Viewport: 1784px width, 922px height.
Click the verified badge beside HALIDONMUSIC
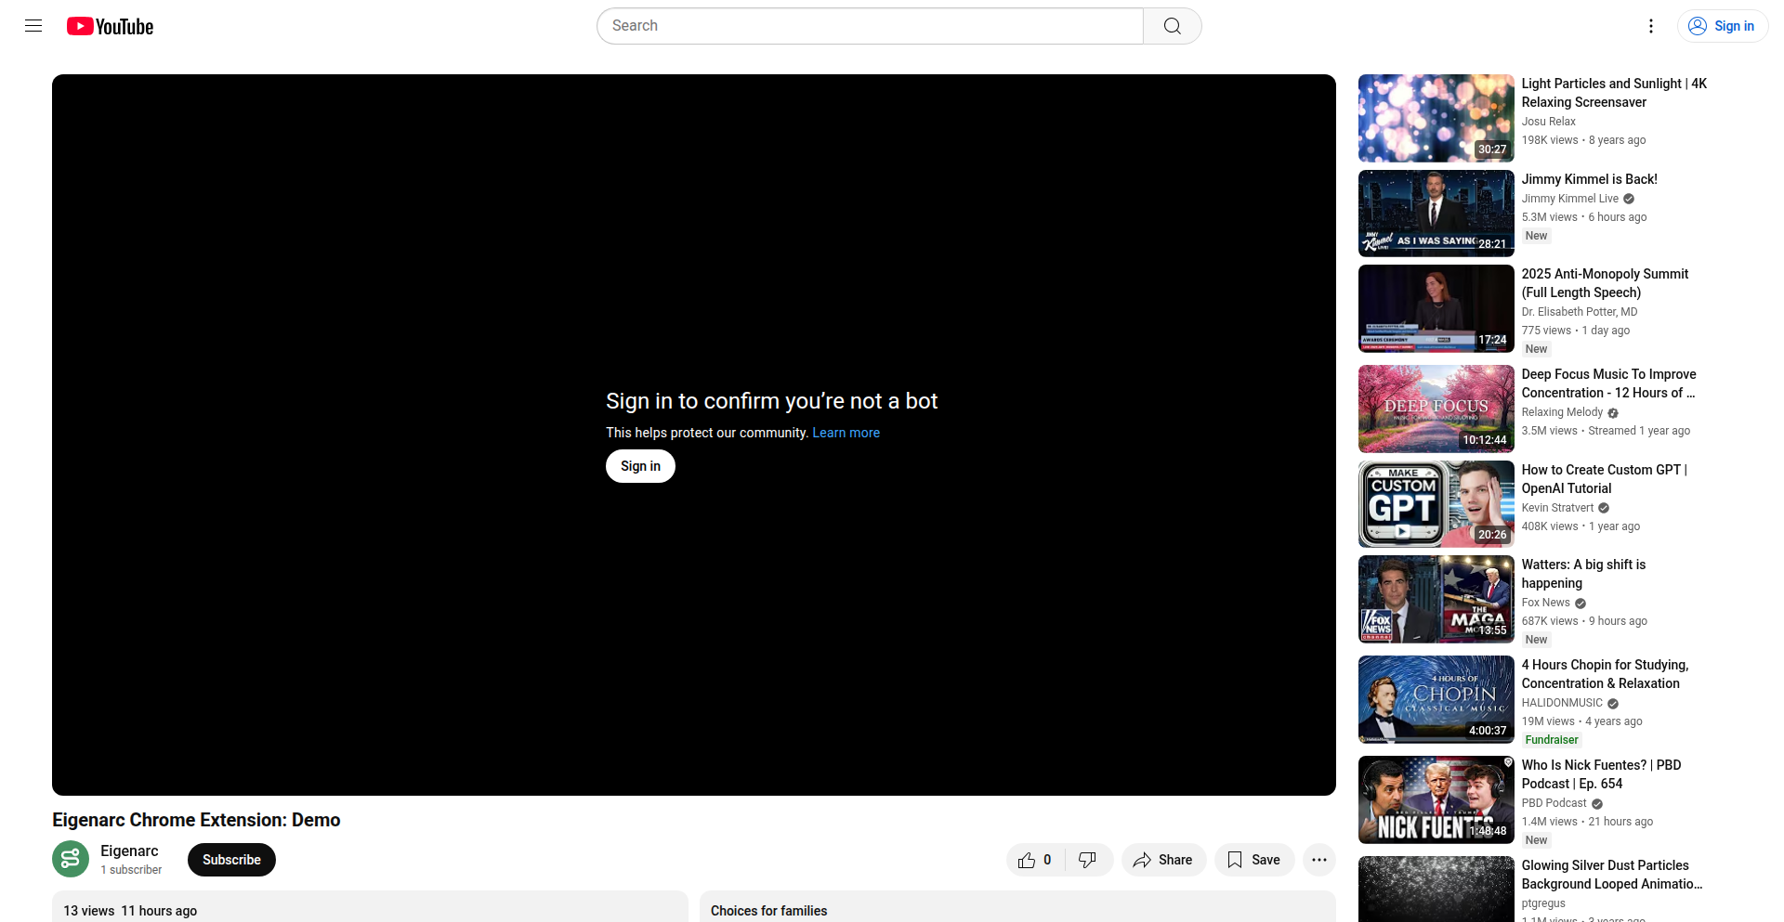(1613, 704)
